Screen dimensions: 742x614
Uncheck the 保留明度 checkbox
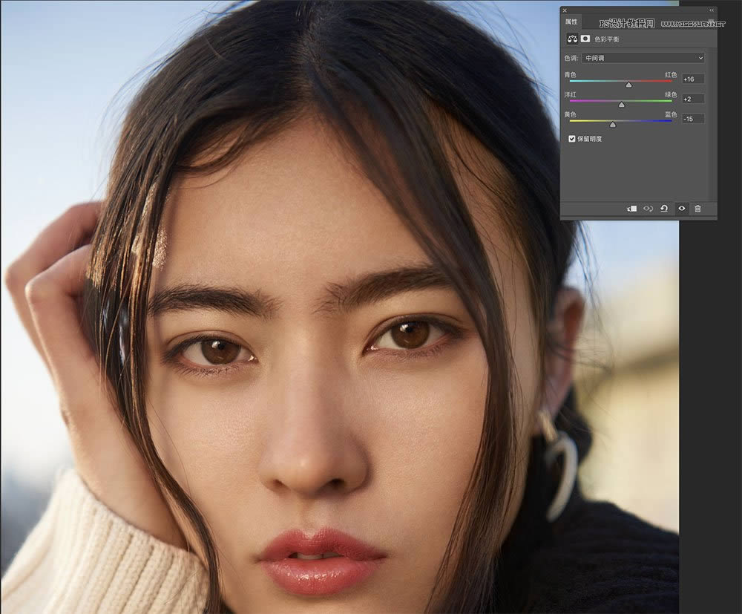(571, 139)
